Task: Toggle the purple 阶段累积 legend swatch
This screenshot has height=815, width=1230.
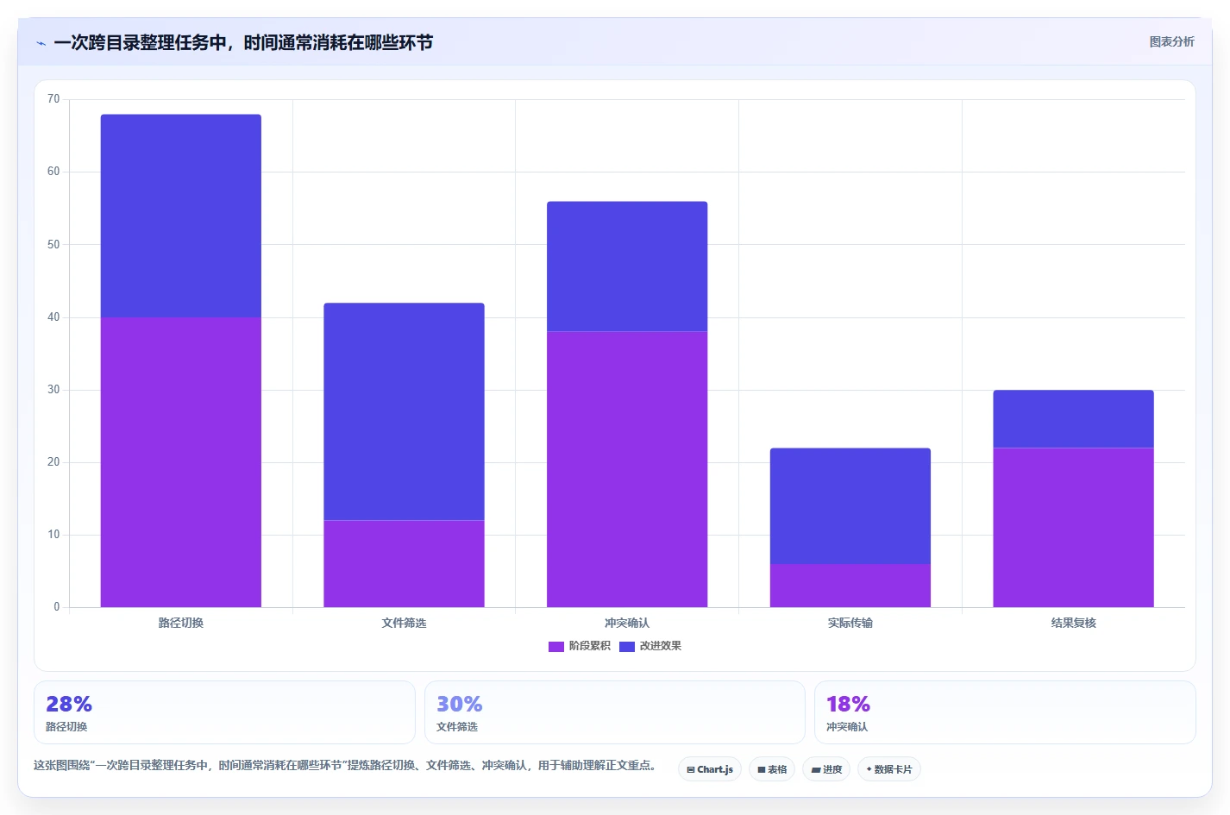Action: [556, 646]
